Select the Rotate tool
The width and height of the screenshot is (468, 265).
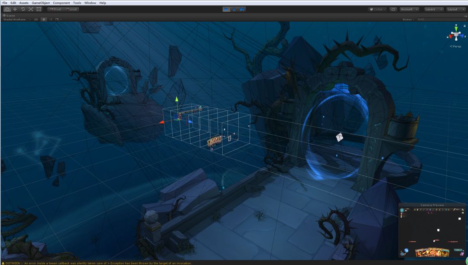[x=23, y=9]
